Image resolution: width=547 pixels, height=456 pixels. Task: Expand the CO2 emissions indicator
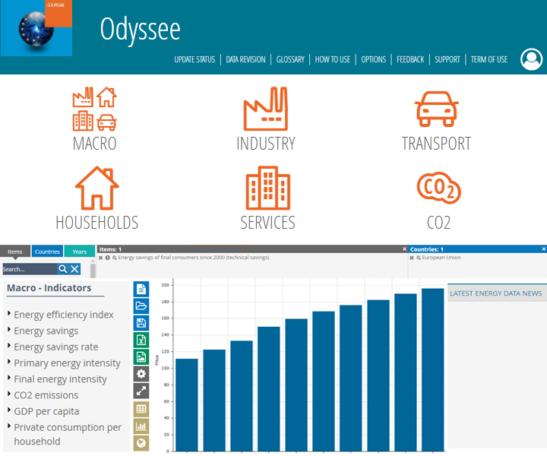click(9, 395)
